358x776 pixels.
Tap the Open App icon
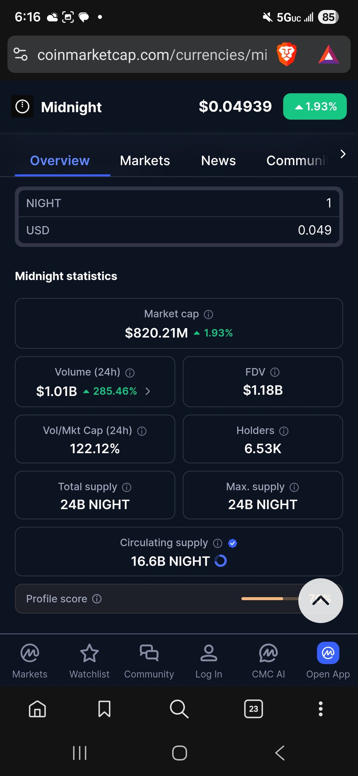pyautogui.click(x=328, y=653)
